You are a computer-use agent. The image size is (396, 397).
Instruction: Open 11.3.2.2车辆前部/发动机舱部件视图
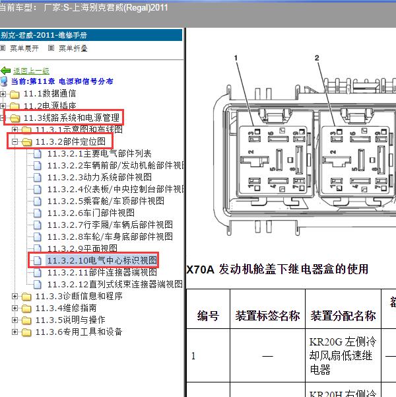[x=116, y=165]
